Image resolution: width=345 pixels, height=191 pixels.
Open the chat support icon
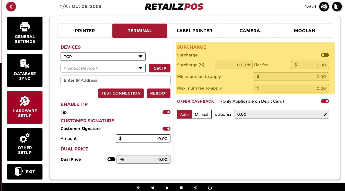pos(324,7)
